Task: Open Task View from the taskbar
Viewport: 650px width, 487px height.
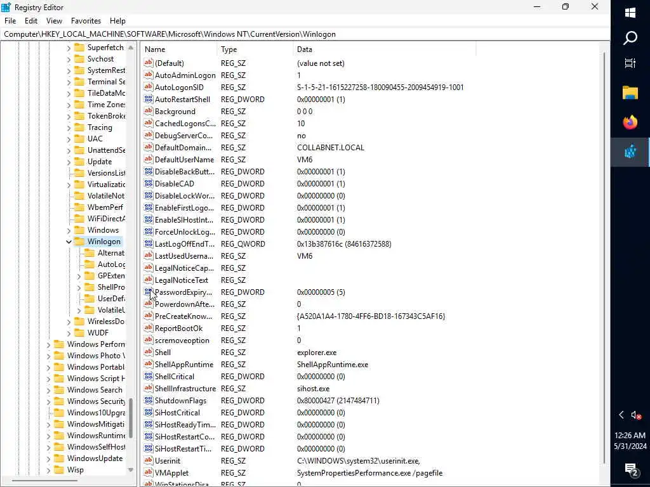Action: coord(630,63)
